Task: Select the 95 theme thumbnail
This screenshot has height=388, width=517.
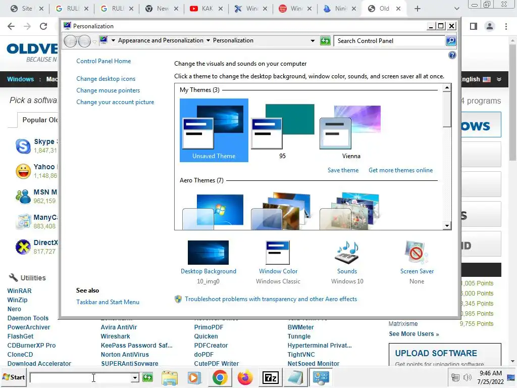Action: [283, 130]
